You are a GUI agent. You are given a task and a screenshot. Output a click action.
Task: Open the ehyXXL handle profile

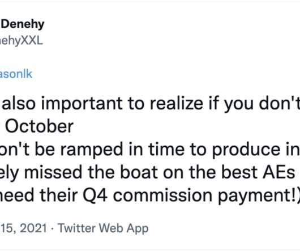coord(21,41)
